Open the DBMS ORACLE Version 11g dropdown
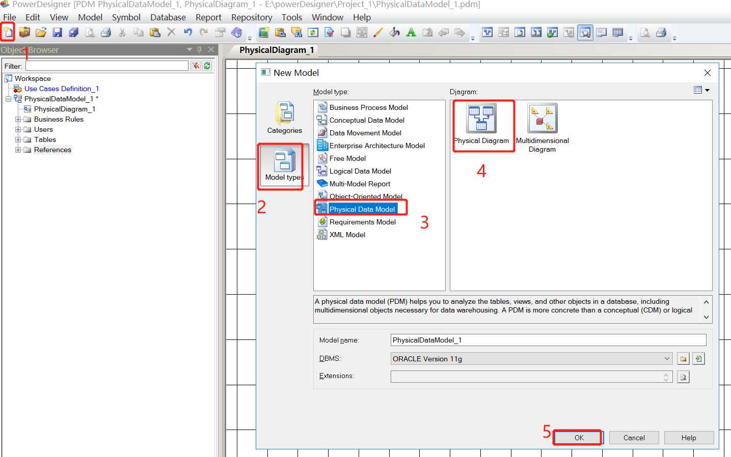Viewport: 731px width, 457px height. [x=667, y=359]
